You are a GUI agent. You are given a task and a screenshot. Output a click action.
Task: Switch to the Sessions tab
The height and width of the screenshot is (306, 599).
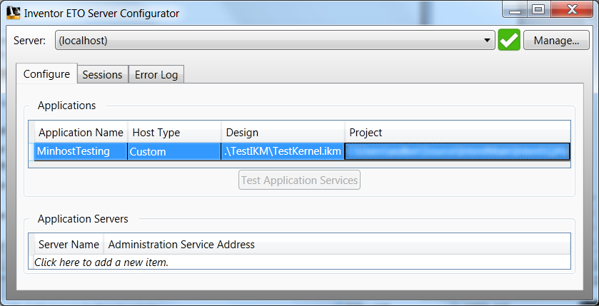click(x=103, y=75)
